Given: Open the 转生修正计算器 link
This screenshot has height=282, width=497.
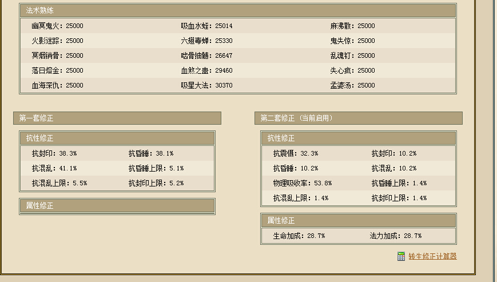Looking at the screenshot, I should pos(432,256).
